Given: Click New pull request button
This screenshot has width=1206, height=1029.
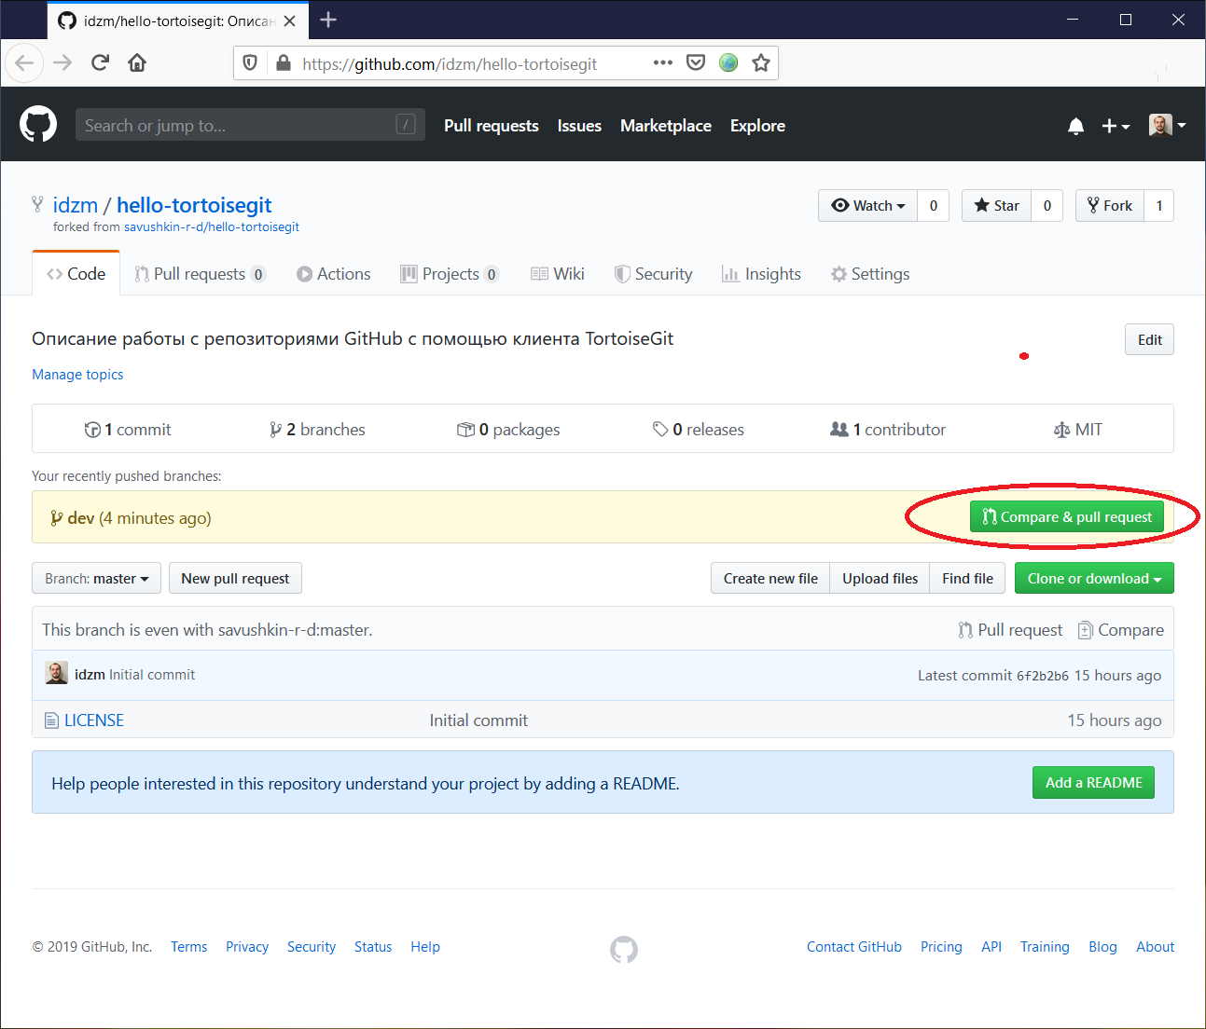Looking at the screenshot, I should [x=235, y=578].
